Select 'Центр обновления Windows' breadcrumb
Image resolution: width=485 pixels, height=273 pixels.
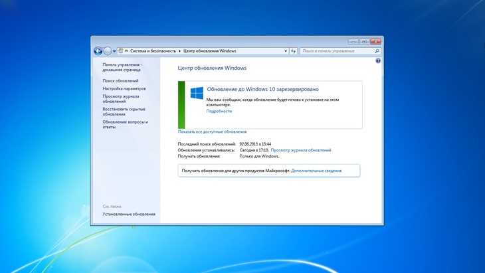point(210,51)
